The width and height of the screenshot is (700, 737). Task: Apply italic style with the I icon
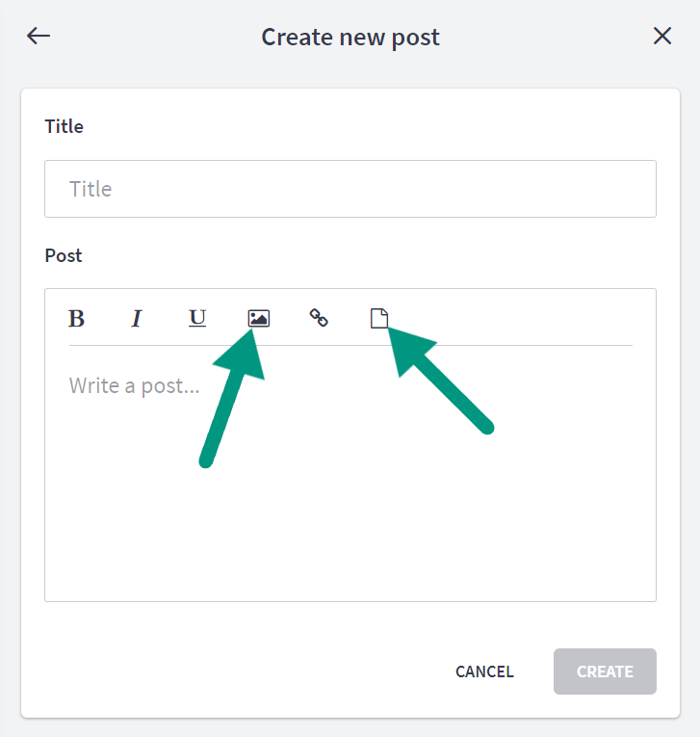coord(137,319)
